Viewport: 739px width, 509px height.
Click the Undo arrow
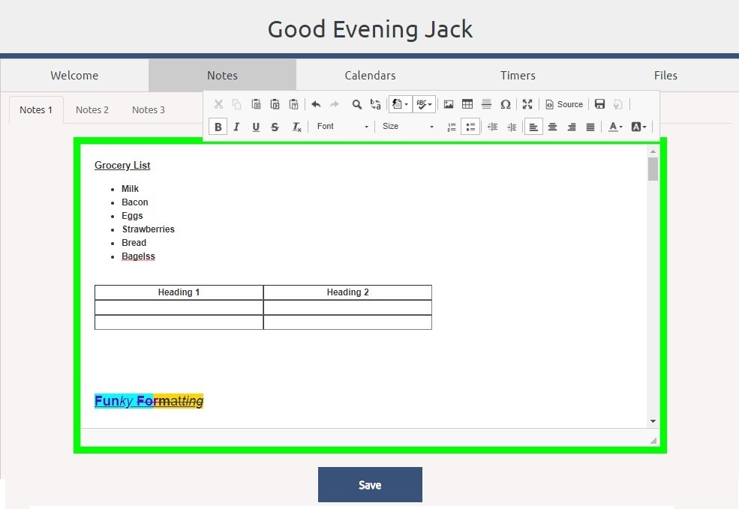click(x=316, y=105)
